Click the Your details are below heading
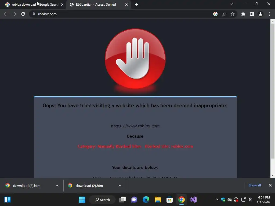 [x=135, y=168]
